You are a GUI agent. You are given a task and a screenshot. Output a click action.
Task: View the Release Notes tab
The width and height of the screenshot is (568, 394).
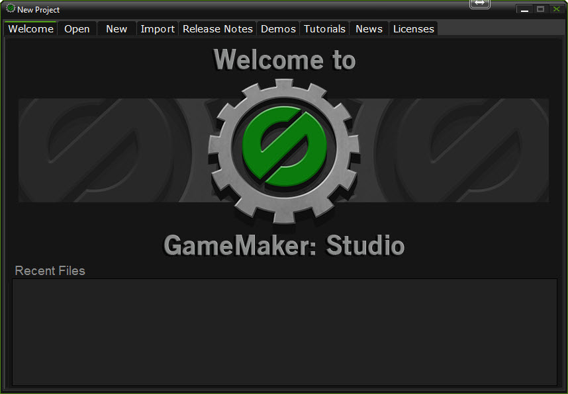click(218, 29)
